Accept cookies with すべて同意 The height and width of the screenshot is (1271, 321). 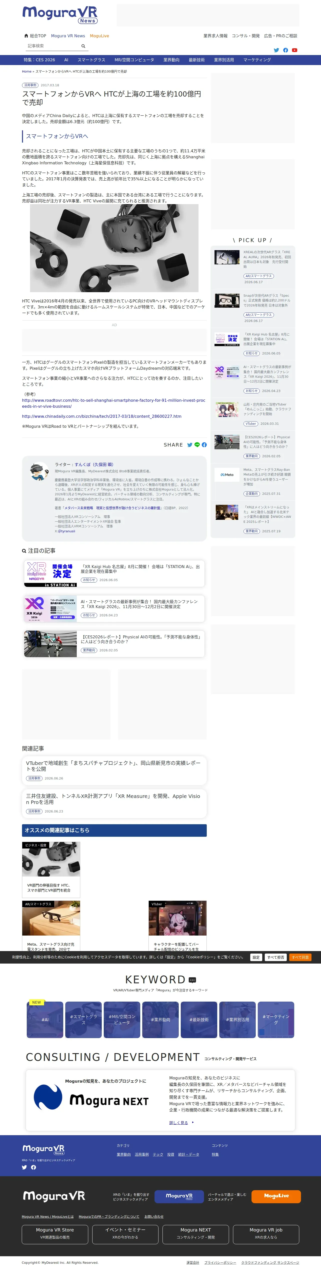tap(300, 957)
